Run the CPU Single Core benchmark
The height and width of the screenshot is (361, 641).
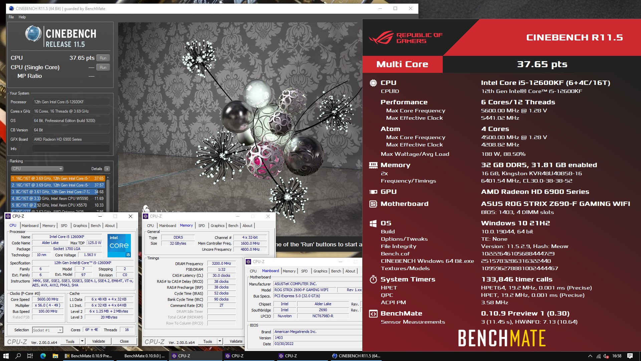(103, 67)
